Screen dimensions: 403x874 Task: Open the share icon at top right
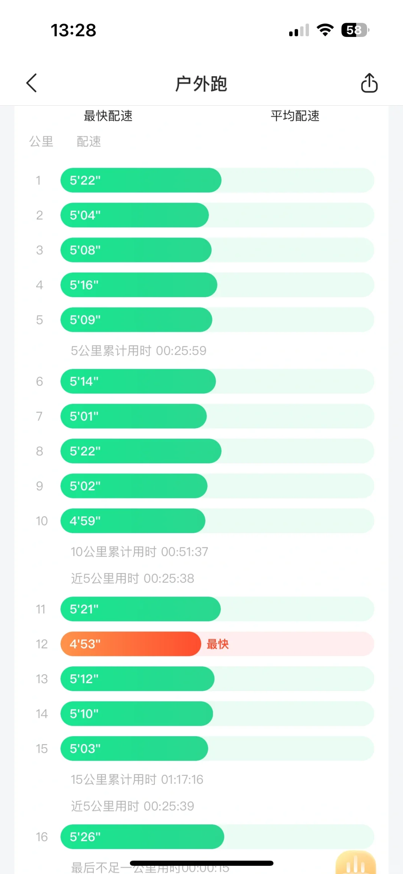pyautogui.click(x=369, y=83)
